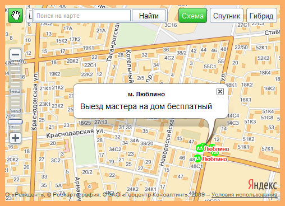The image size is (285, 206).
Task: Click the metro M icon below house 47
Action: [200, 148]
